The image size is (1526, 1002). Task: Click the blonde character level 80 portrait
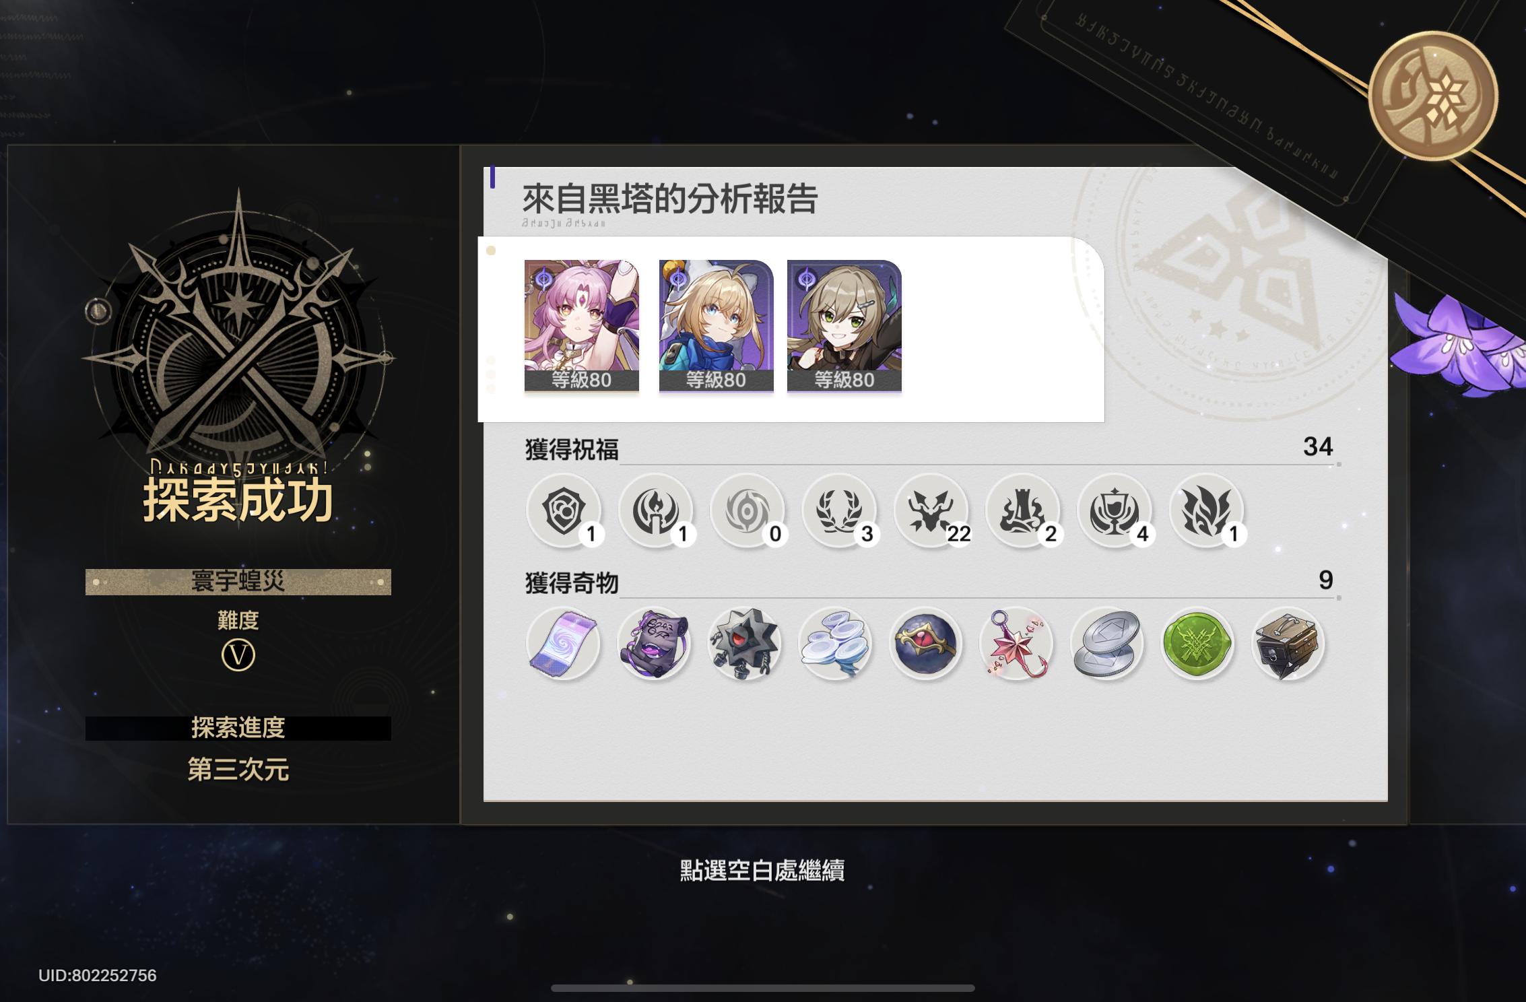point(716,326)
